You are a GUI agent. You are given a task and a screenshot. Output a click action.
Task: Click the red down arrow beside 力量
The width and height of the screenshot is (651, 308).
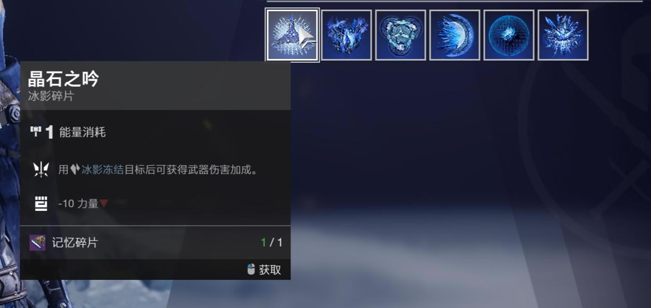tap(104, 203)
